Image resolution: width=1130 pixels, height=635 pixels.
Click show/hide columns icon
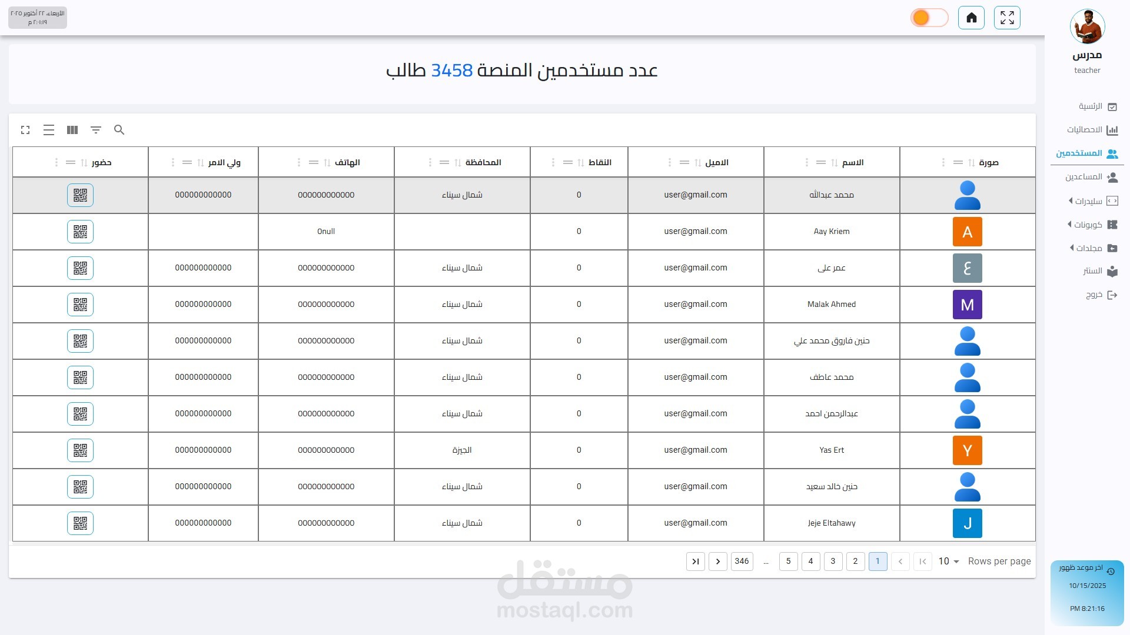pyautogui.click(x=72, y=130)
